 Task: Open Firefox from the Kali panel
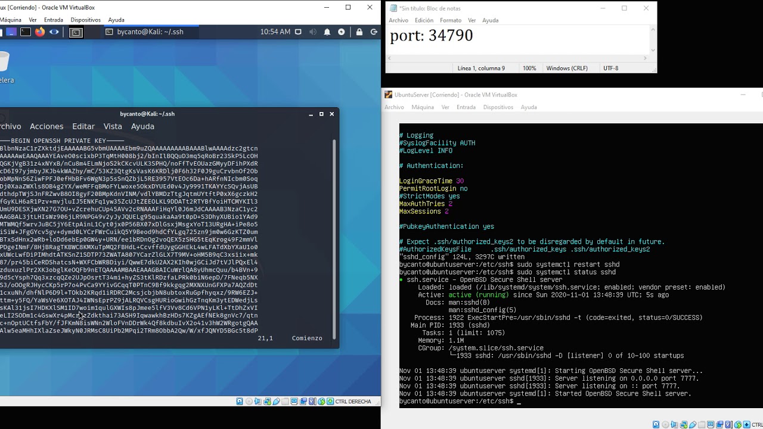pyautogui.click(x=40, y=32)
